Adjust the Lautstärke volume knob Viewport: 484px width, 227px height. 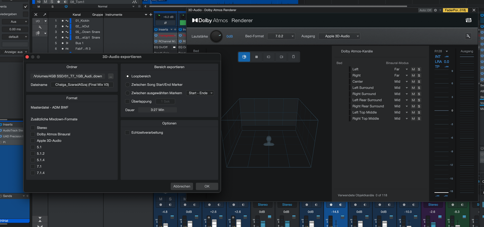click(216, 36)
